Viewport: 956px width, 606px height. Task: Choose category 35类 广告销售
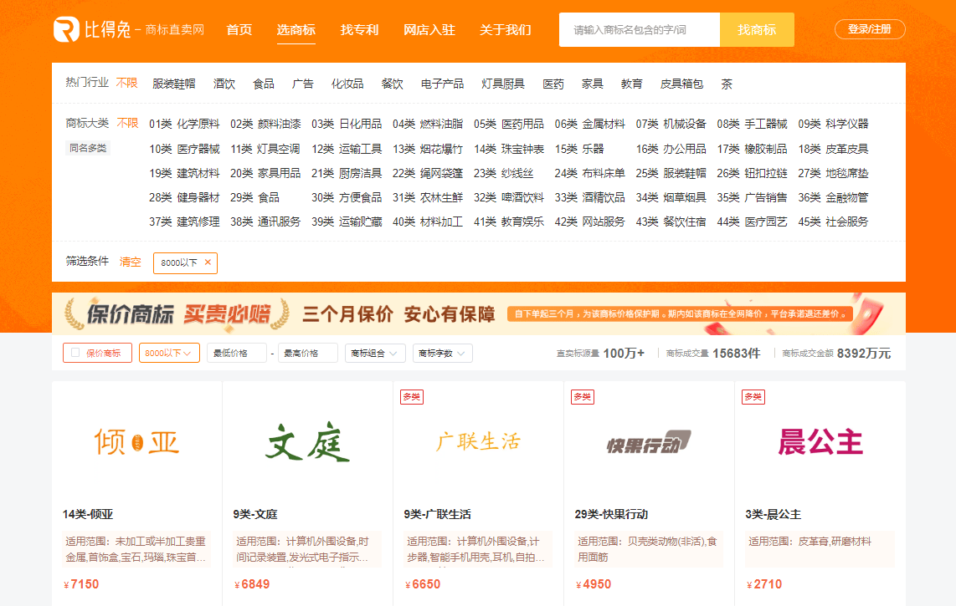[752, 198]
